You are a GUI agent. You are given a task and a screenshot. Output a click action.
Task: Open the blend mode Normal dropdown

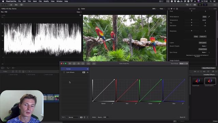tap(74, 117)
